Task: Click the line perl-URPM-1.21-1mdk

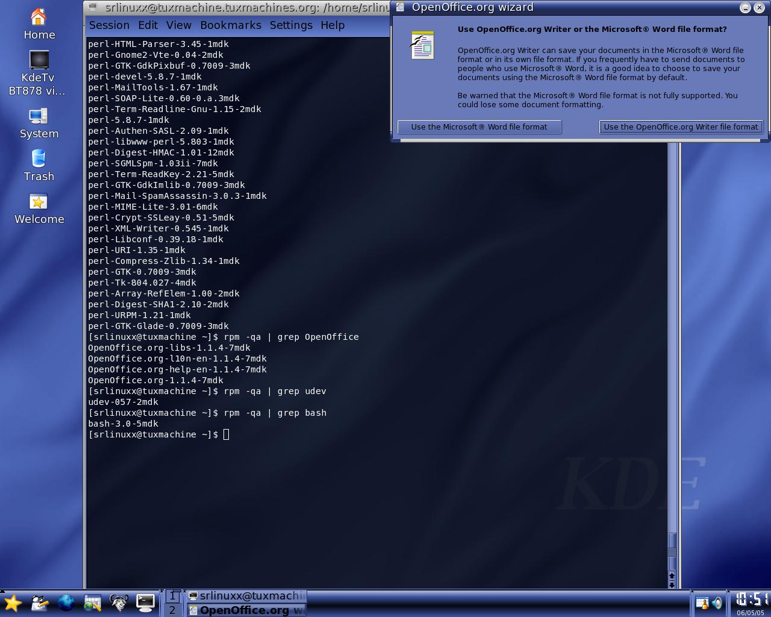Action: [x=140, y=315]
